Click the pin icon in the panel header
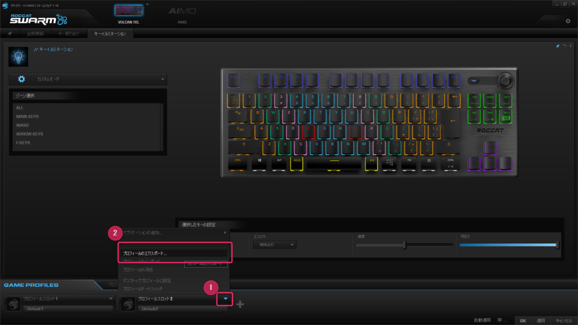The width and height of the screenshot is (578, 325). pyautogui.click(x=558, y=46)
